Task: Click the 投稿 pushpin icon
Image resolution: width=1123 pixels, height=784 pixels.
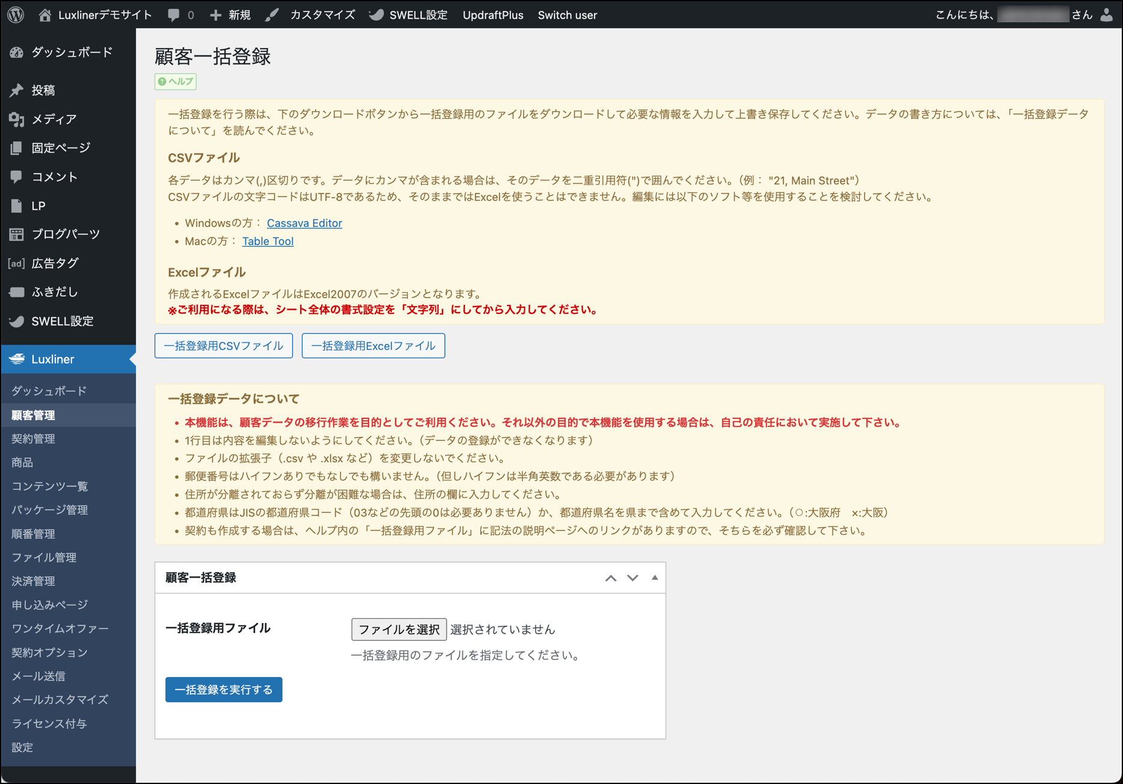Action: tap(17, 90)
